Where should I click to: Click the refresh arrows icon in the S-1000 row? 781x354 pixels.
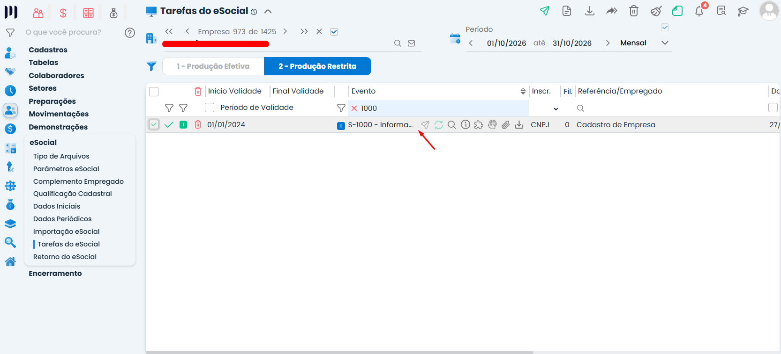(x=439, y=125)
